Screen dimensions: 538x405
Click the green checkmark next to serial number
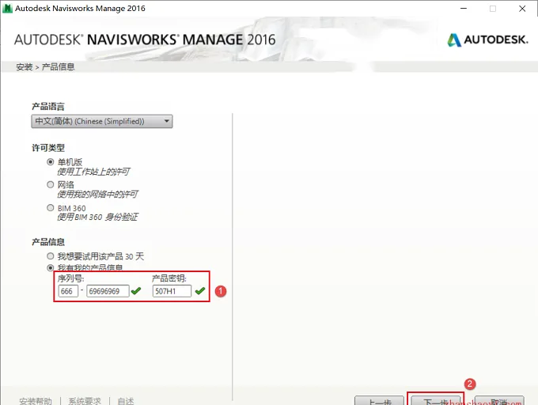pos(136,291)
